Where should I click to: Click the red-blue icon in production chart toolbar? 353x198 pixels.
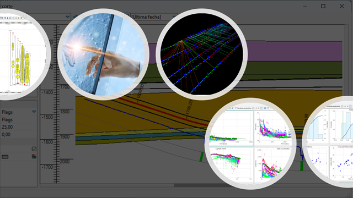click(232, 108)
